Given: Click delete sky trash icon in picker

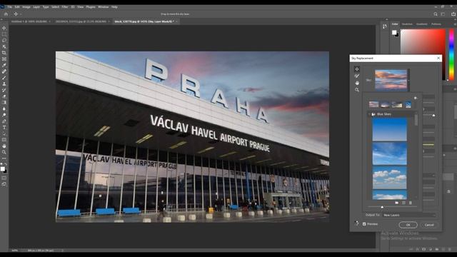Looking at the screenshot, I should (411, 203).
